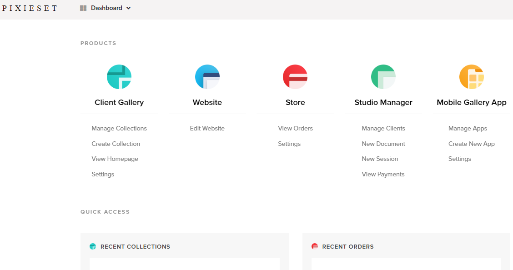Open View Payments link
Image resolution: width=513 pixels, height=270 pixels.
tap(383, 174)
